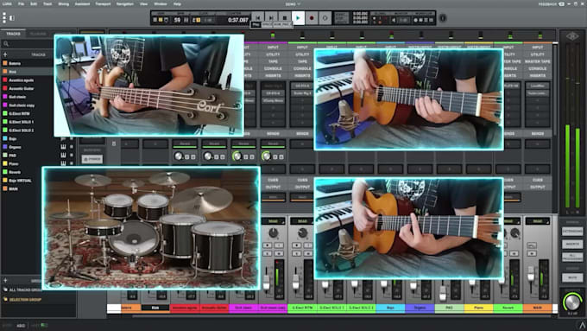Screen dimensions: 587x331
Task: Select Bajo VIRTUAL in track list
Action: pyautogui.click(x=20, y=181)
